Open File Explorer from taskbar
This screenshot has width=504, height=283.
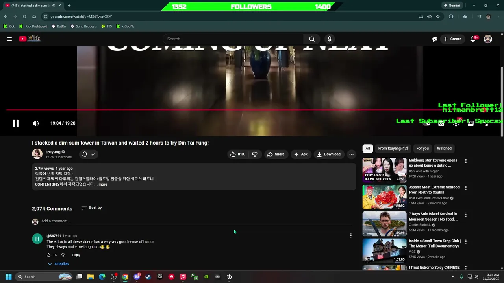(91, 277)
